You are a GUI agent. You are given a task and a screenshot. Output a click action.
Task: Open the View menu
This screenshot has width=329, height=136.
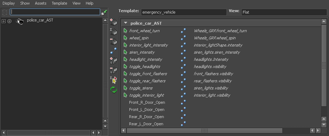tap(76, 3)
